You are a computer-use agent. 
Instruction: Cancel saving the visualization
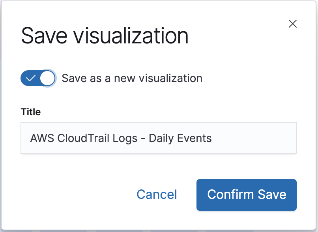[157, 195]
